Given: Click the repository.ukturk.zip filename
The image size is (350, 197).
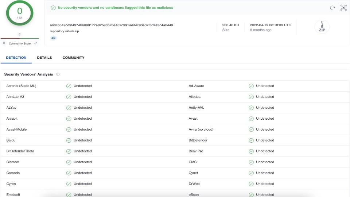Looking at the screenshot, I should coord(64,31).
